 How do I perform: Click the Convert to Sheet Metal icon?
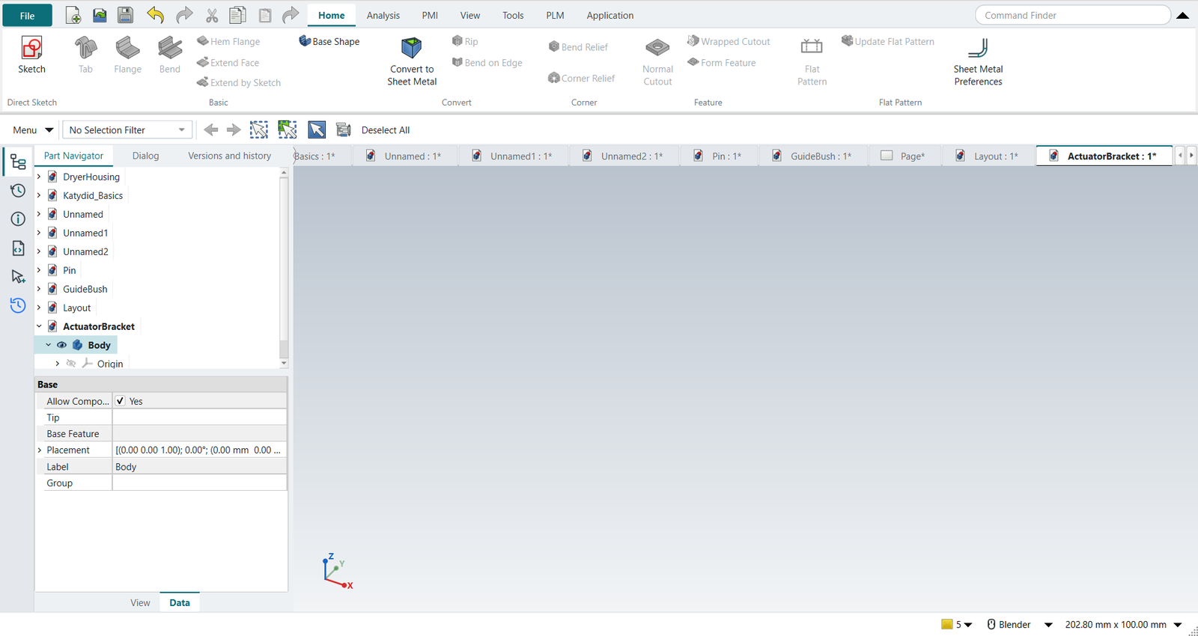point(412,48)
